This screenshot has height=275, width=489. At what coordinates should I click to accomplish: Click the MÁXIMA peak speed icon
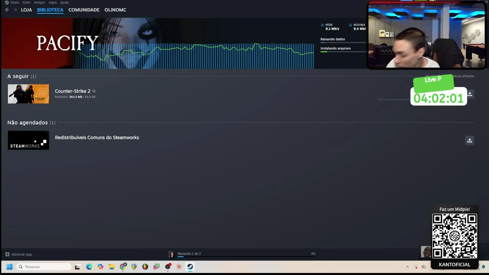click(x=350, y=25)
